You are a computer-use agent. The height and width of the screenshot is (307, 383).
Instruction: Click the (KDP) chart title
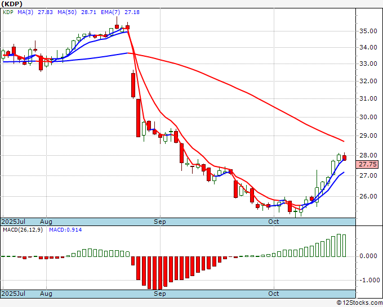click(x=12, y=4)
